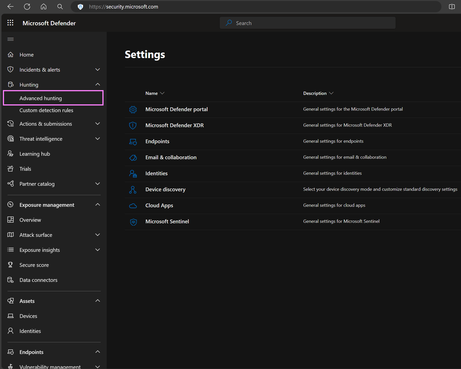The width and height of the screenshot is (461, 369).
Task: Open Device discovery settings
Action: tap(165, 190)
